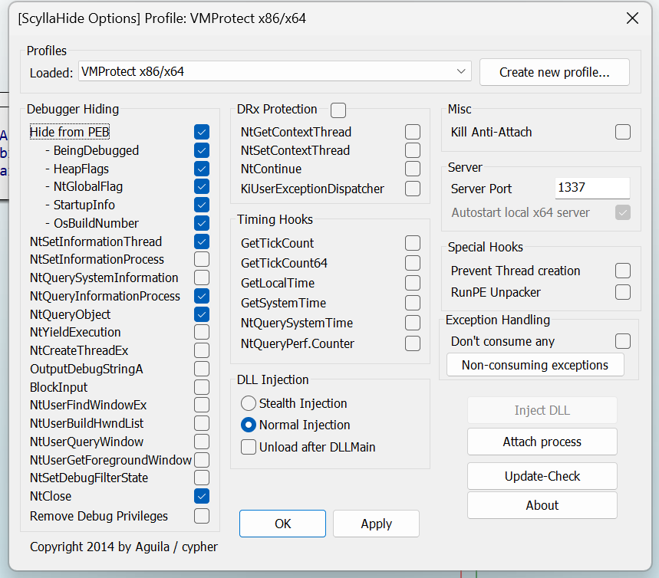
Task: Check Don't consume any exceptions
Action: (623, 341)
